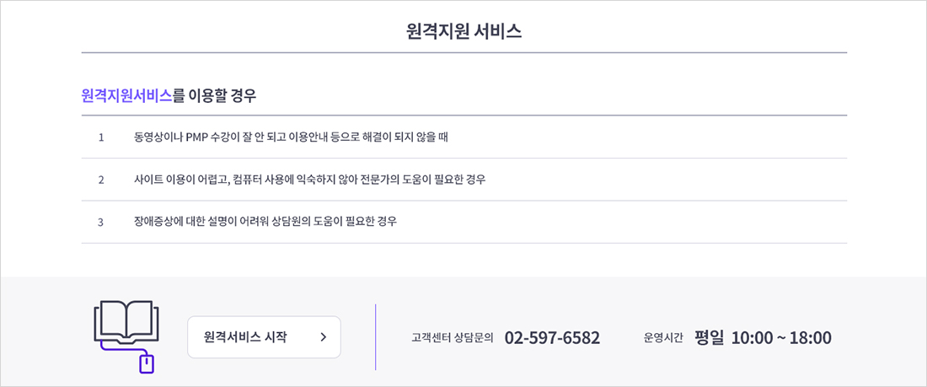
Task: Click the phone number 02-597-6582
Action: [552, 338]
